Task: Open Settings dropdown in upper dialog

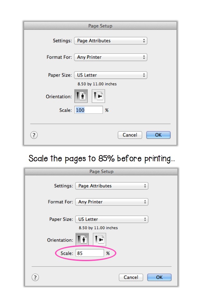Action: click(111, 41)
